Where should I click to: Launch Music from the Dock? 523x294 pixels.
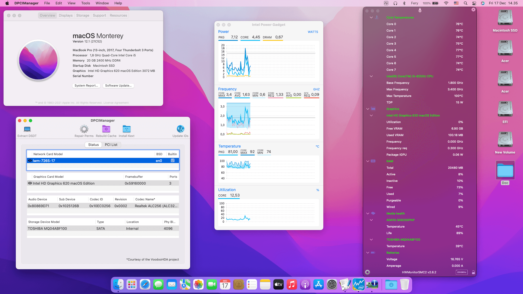[x=292, y=285]
